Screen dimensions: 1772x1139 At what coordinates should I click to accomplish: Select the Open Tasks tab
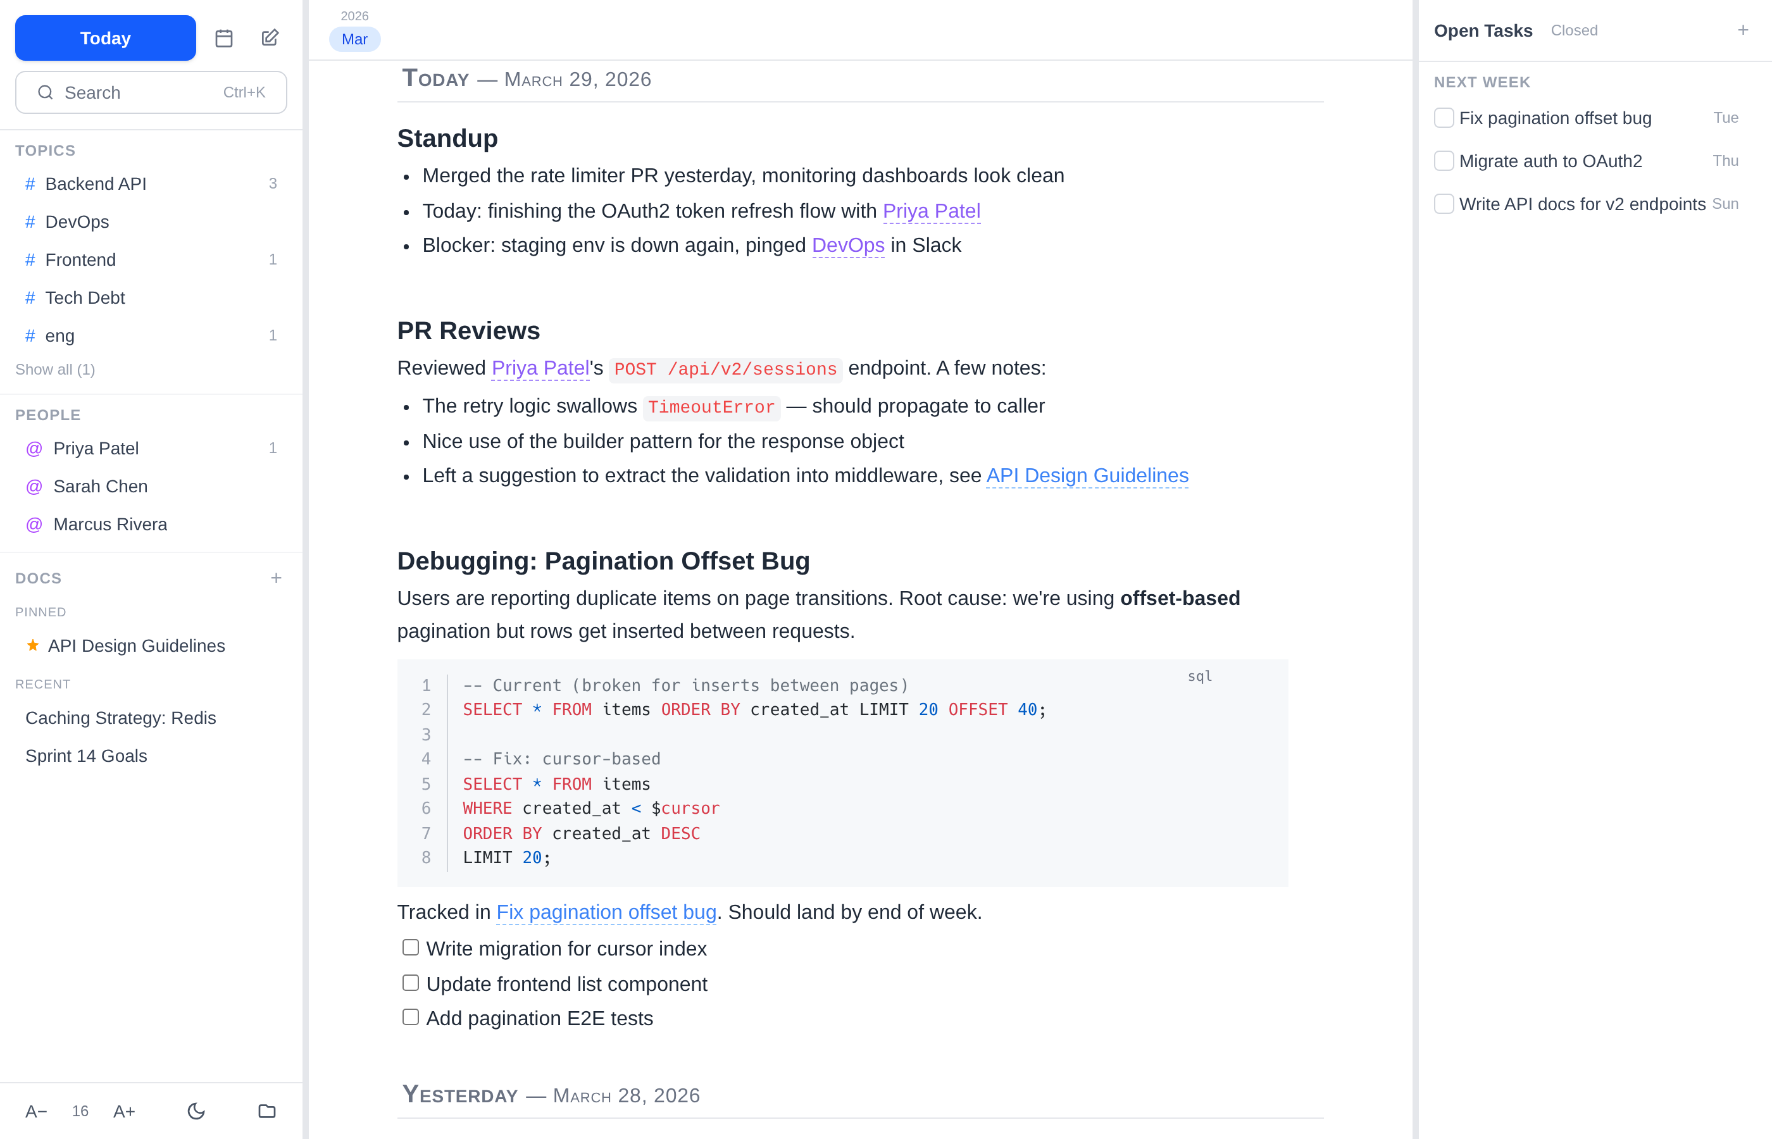(x=1482, y=30)
